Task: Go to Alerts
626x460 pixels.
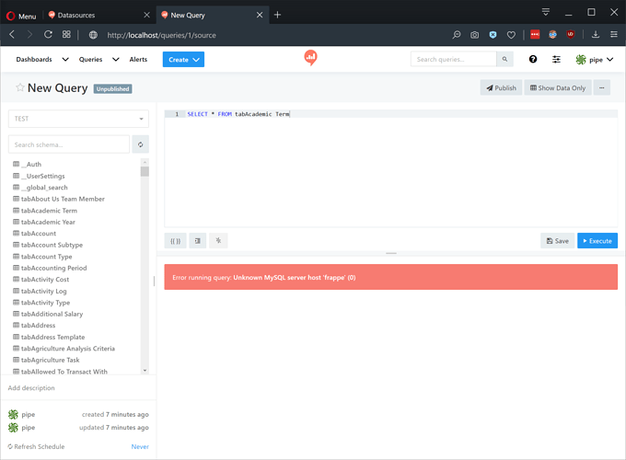Action: (138, 59)
